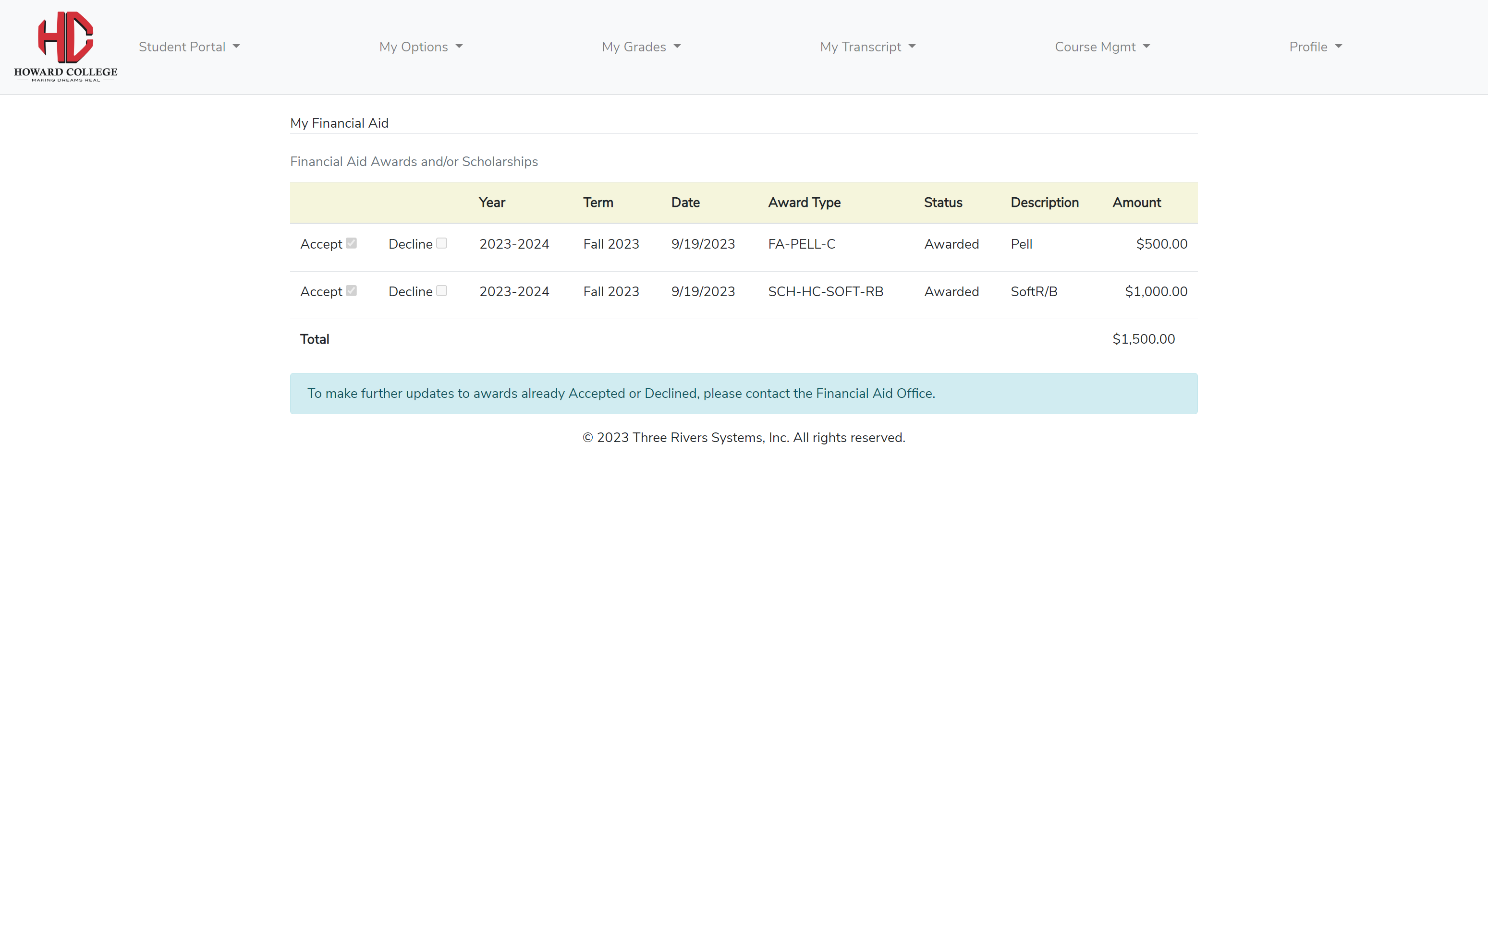Open the Profile dropdown menu

tap(1315, 47)
